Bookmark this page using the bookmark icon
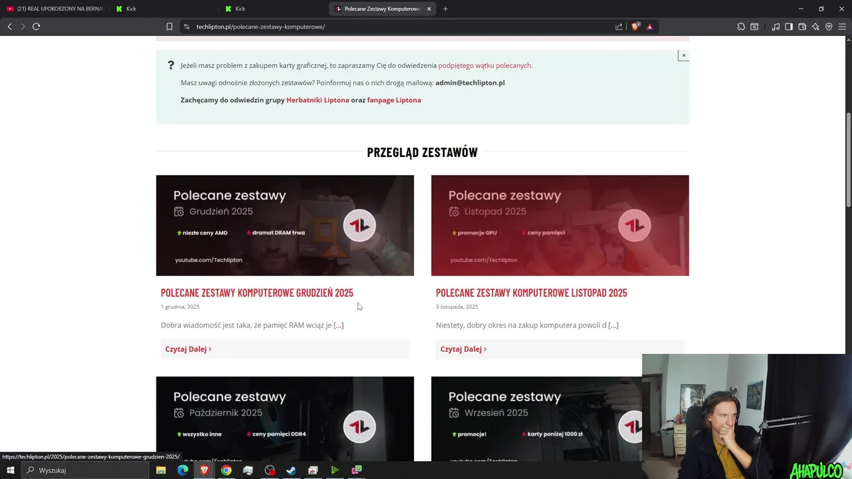This screenshot has height=479, width=852. pos(169,27)
